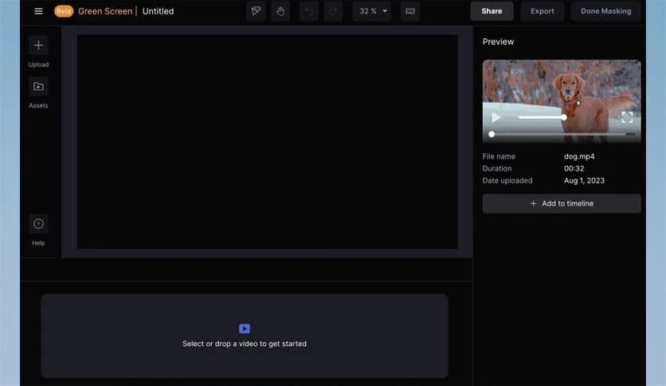Click the Share button
The image size is (666, 386).
click(492, 11)
